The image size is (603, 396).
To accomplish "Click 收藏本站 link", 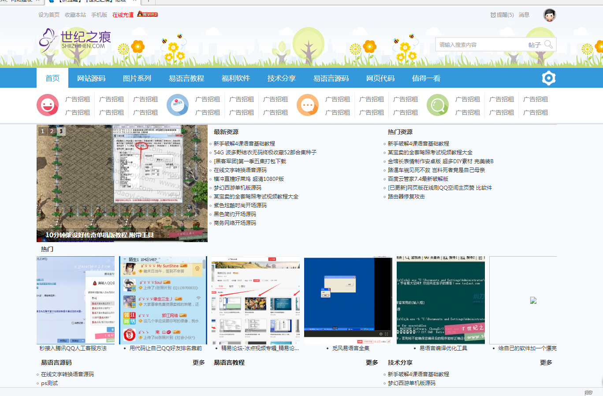I will click(75, 15).
